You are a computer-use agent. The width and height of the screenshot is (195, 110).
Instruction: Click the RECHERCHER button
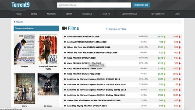click(x=141, y=5)
